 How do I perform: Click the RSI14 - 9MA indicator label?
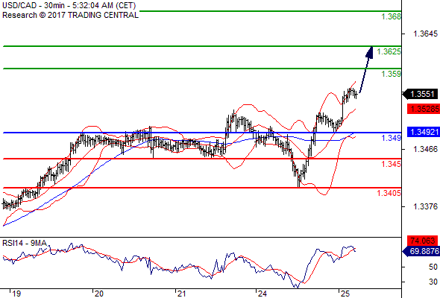25,243
